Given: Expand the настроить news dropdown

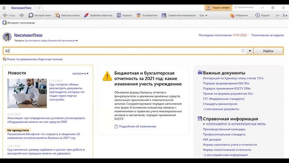Looking at the screenshot, I should 80,73.
